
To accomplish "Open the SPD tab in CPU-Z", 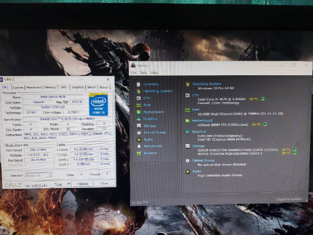I will [x=64, y=87].
